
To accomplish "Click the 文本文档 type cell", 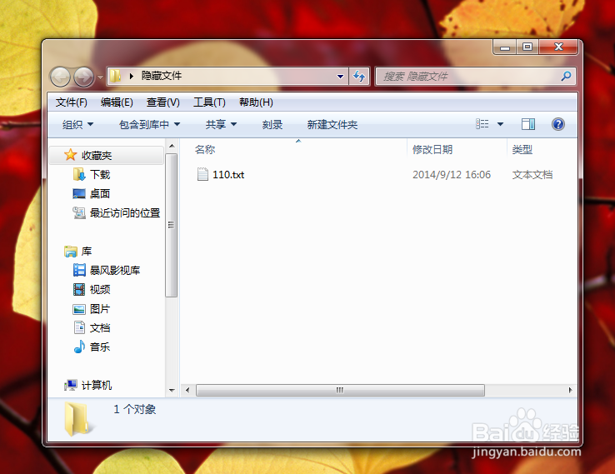I will coord(532,175).
